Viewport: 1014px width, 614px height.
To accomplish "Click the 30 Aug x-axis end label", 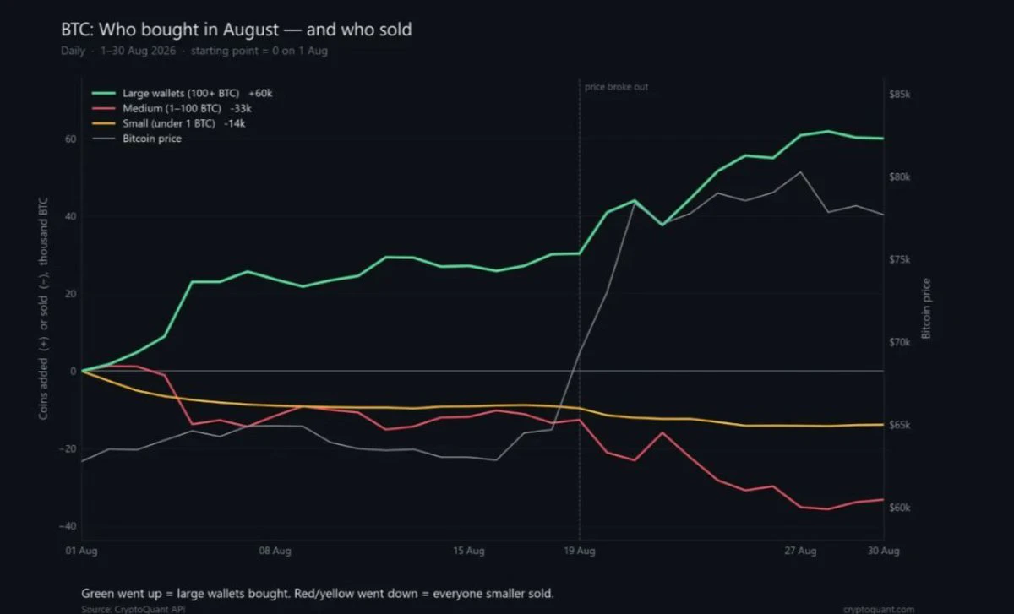I will click(884, 551).
